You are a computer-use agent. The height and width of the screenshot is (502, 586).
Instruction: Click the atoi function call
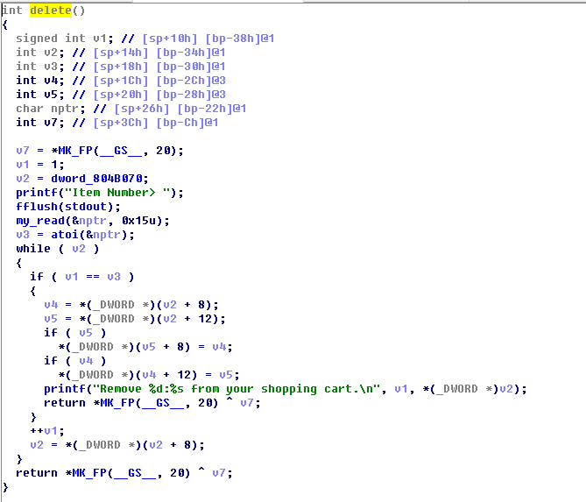[65, 235]
